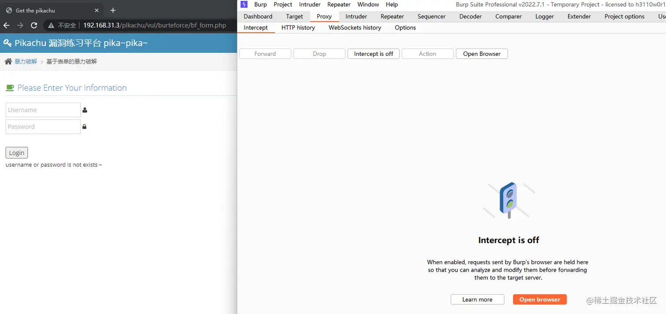Click 'username or password is not exists' message

click(54, 165)
